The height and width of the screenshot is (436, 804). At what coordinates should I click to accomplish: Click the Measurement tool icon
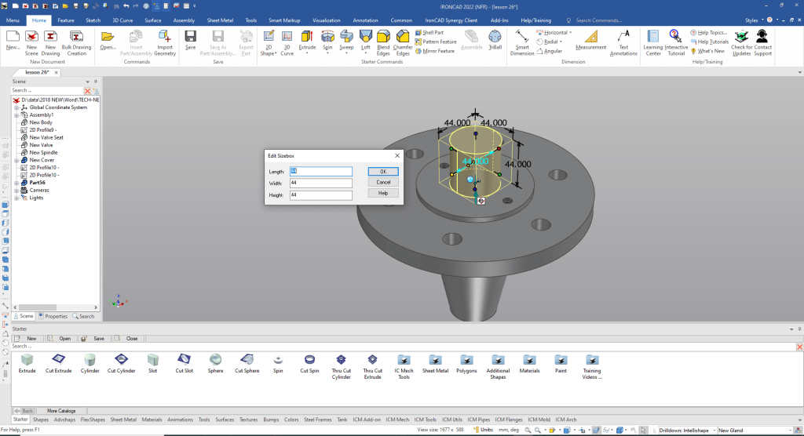[590, 38]
